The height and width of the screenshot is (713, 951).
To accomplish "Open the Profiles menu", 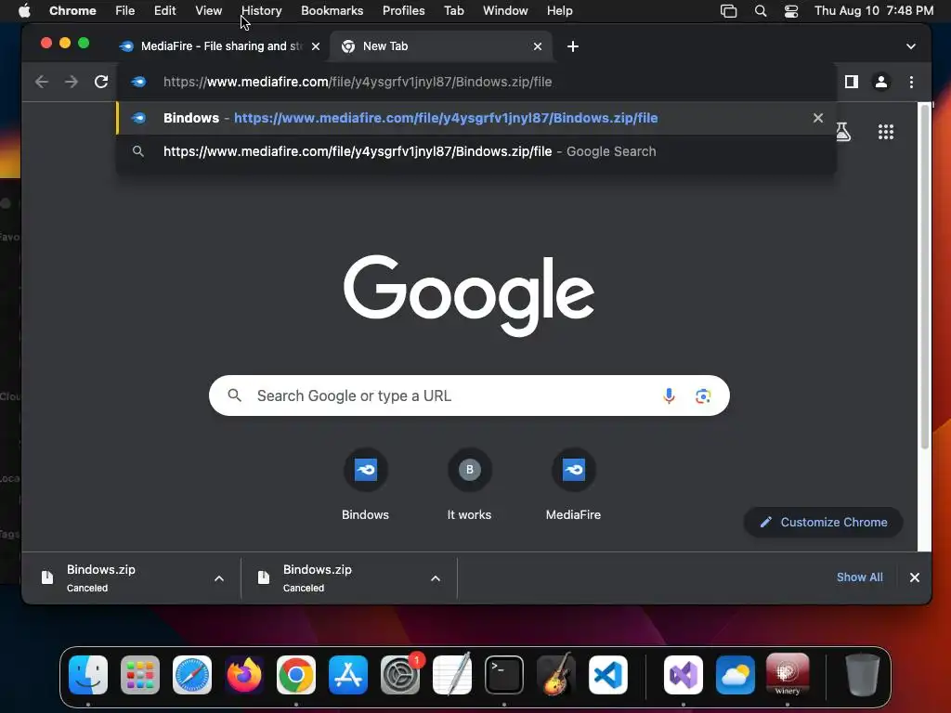I will tap(403, 11).
